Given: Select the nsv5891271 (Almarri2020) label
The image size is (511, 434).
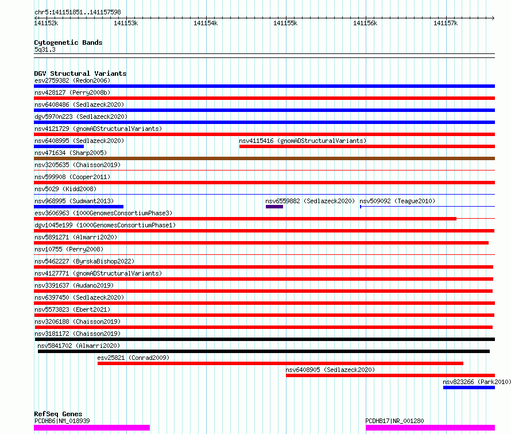Looking at the screenshot, I should [x=76, y=237].
